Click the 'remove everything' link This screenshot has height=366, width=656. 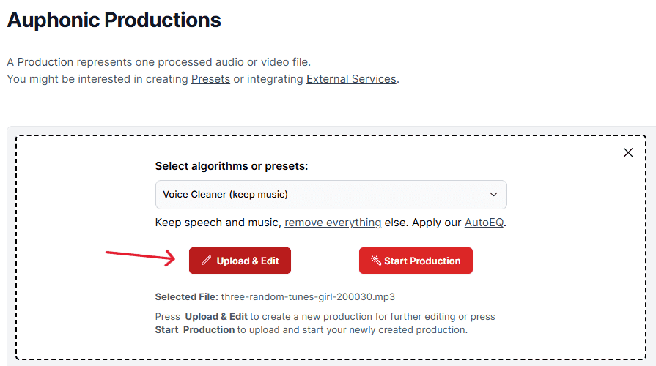click(333, 223)
